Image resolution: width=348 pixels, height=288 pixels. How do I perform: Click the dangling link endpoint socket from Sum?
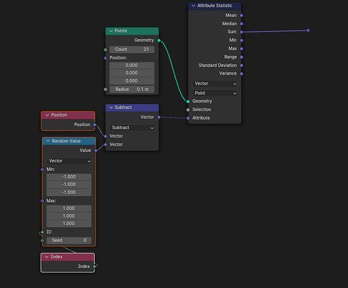[308, 31]
